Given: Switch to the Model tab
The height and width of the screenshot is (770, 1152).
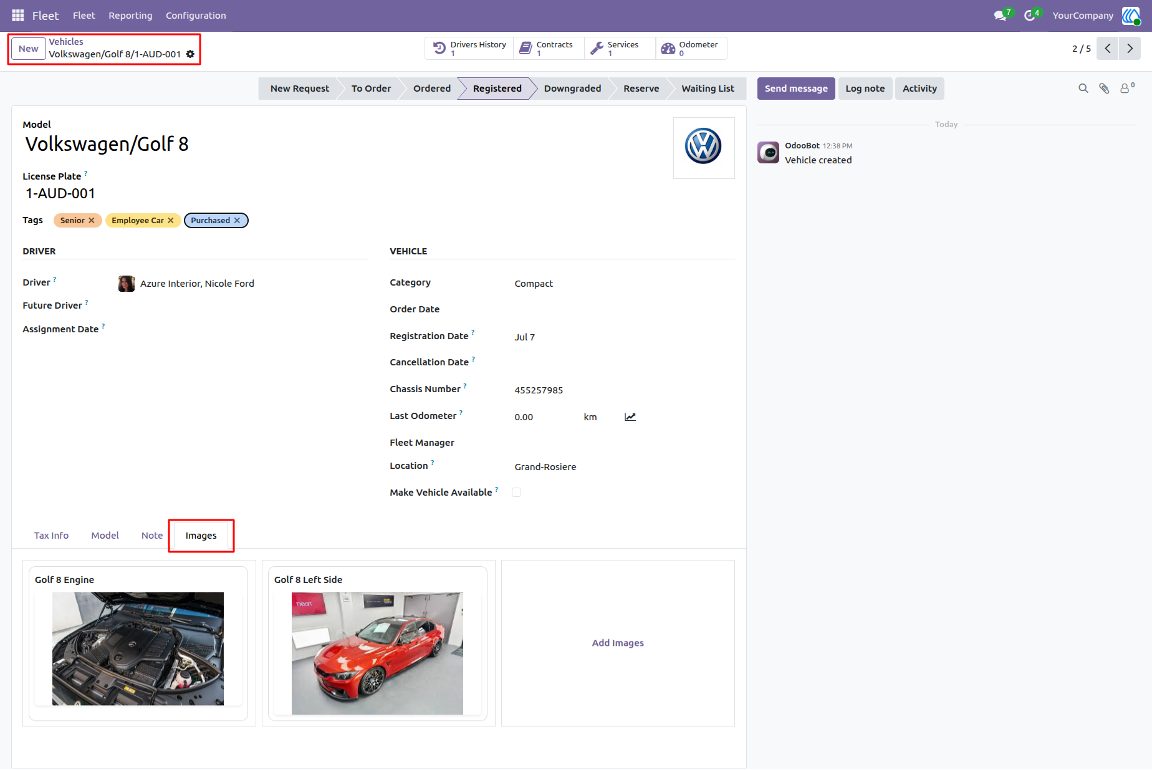Looking at the screenshot, I should 105,536.
